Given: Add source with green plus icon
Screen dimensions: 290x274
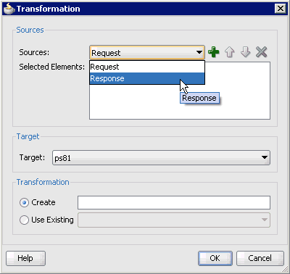Looking at the screenshot, I should 214,52.
